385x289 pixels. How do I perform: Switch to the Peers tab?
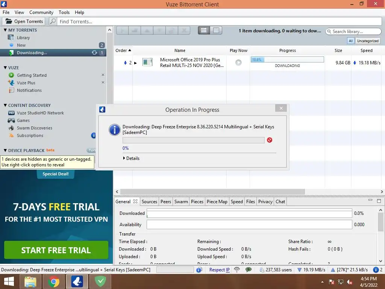[x=166, y=202]
